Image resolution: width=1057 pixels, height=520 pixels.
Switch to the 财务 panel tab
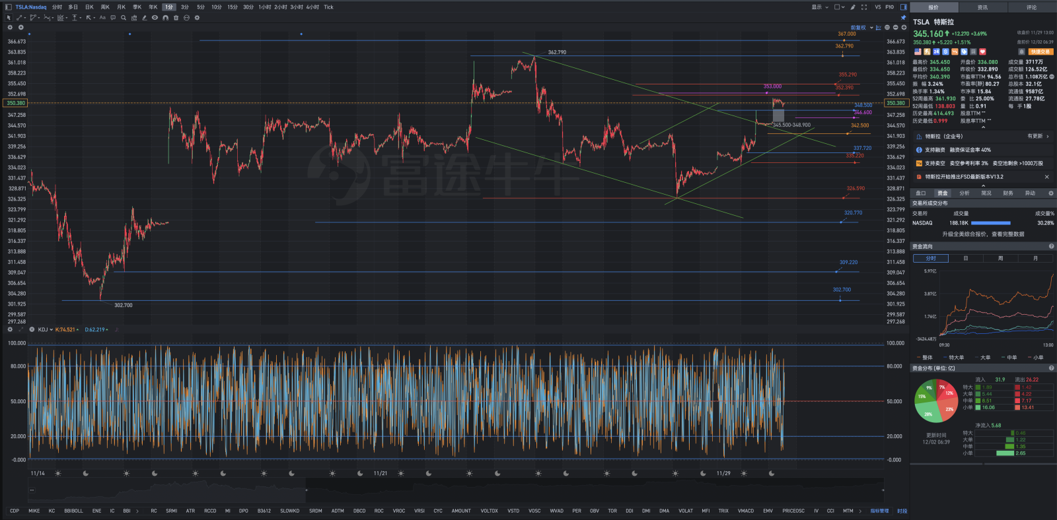click(1008, 193)
